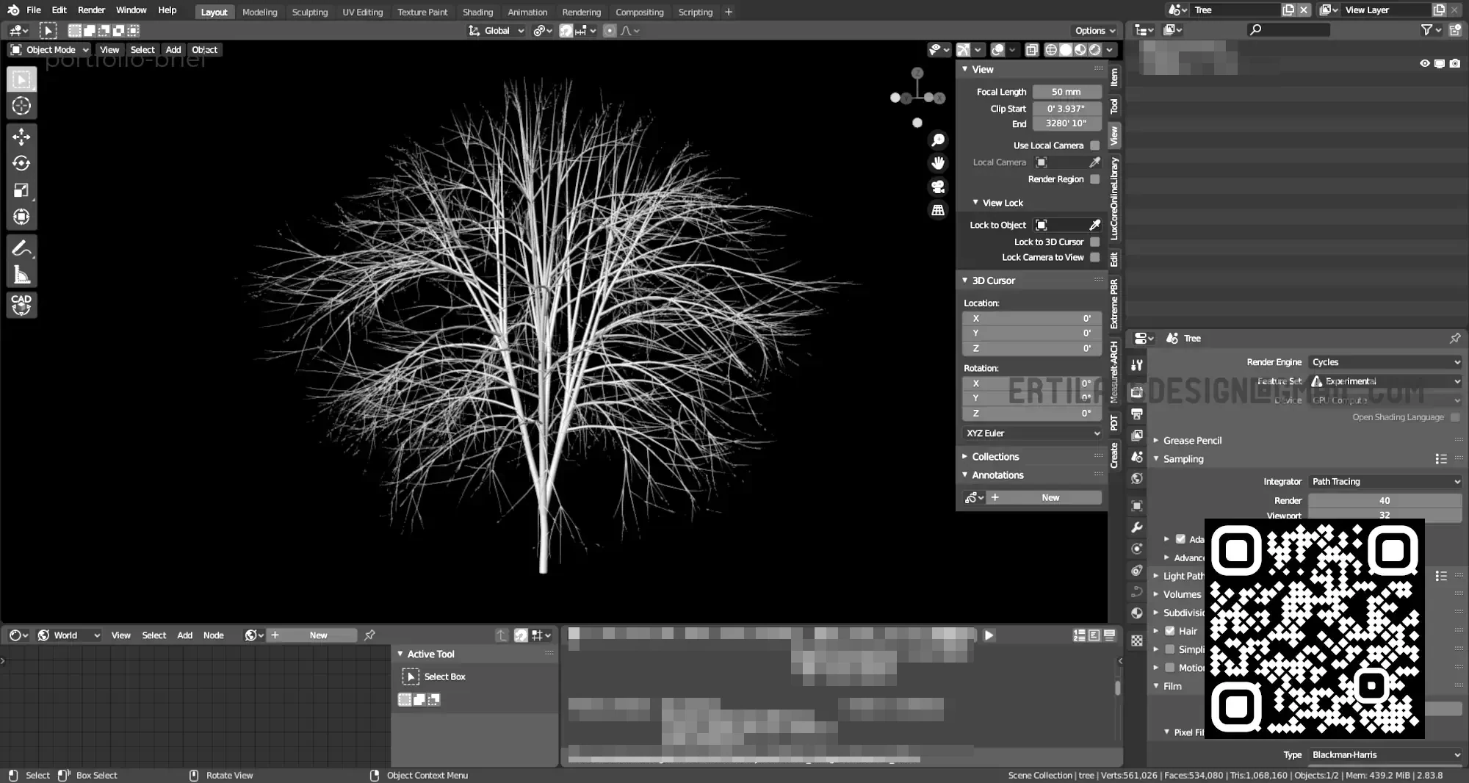Select the Rotate tool
The image size is (1469, 783).
click(21, 163)
